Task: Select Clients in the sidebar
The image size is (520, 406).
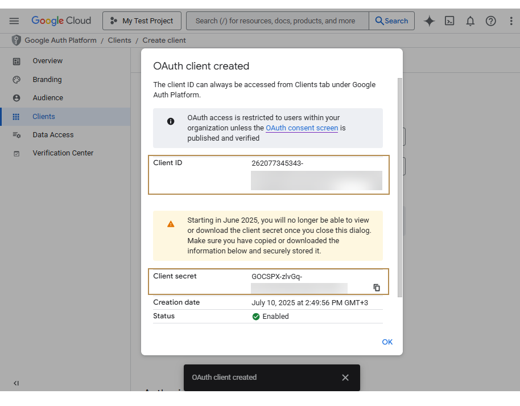Action: (x=66, y=117)
